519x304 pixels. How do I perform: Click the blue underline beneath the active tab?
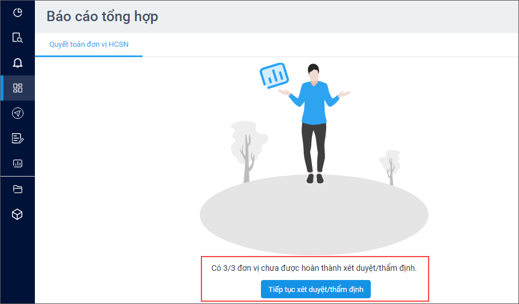89,56
